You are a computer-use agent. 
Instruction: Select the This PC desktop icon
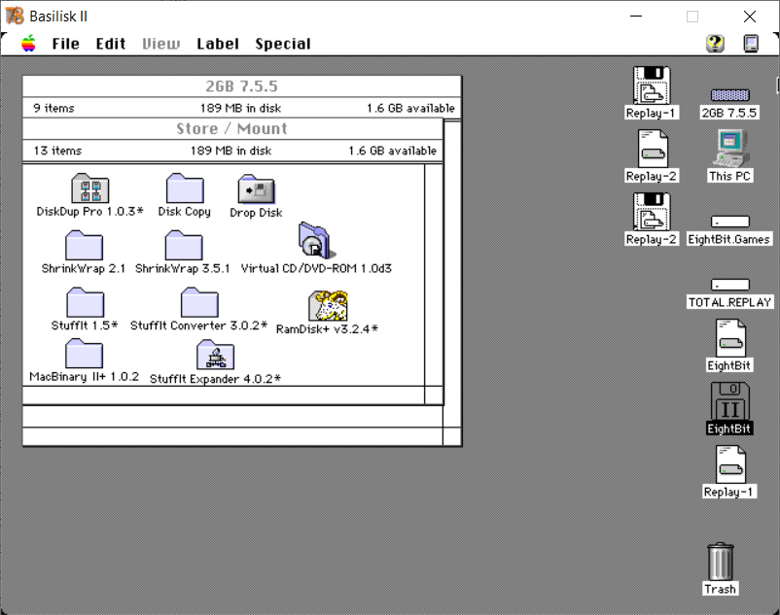pyautogui.click(x=729, y=148)
